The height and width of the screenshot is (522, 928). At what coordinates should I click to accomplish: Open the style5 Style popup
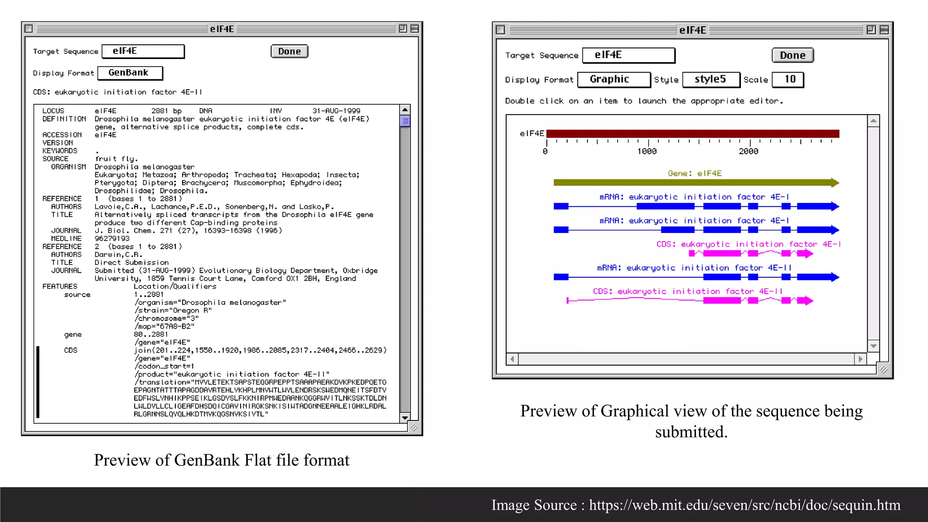click(x=710, y=80)
